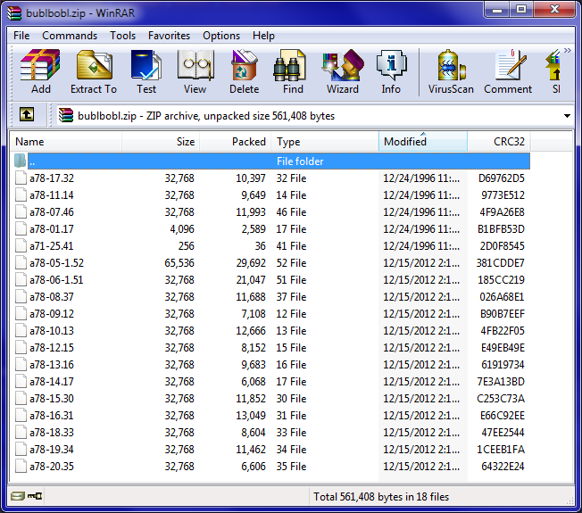The width and height of the screenshot is (582, 513).
Task: Sort by Size column header
Action: 161,141
